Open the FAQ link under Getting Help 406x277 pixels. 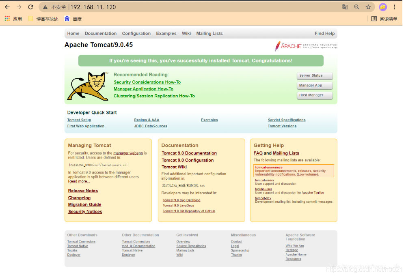pos(258,153)
